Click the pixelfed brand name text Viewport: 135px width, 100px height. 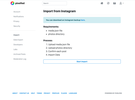point(20,3)
